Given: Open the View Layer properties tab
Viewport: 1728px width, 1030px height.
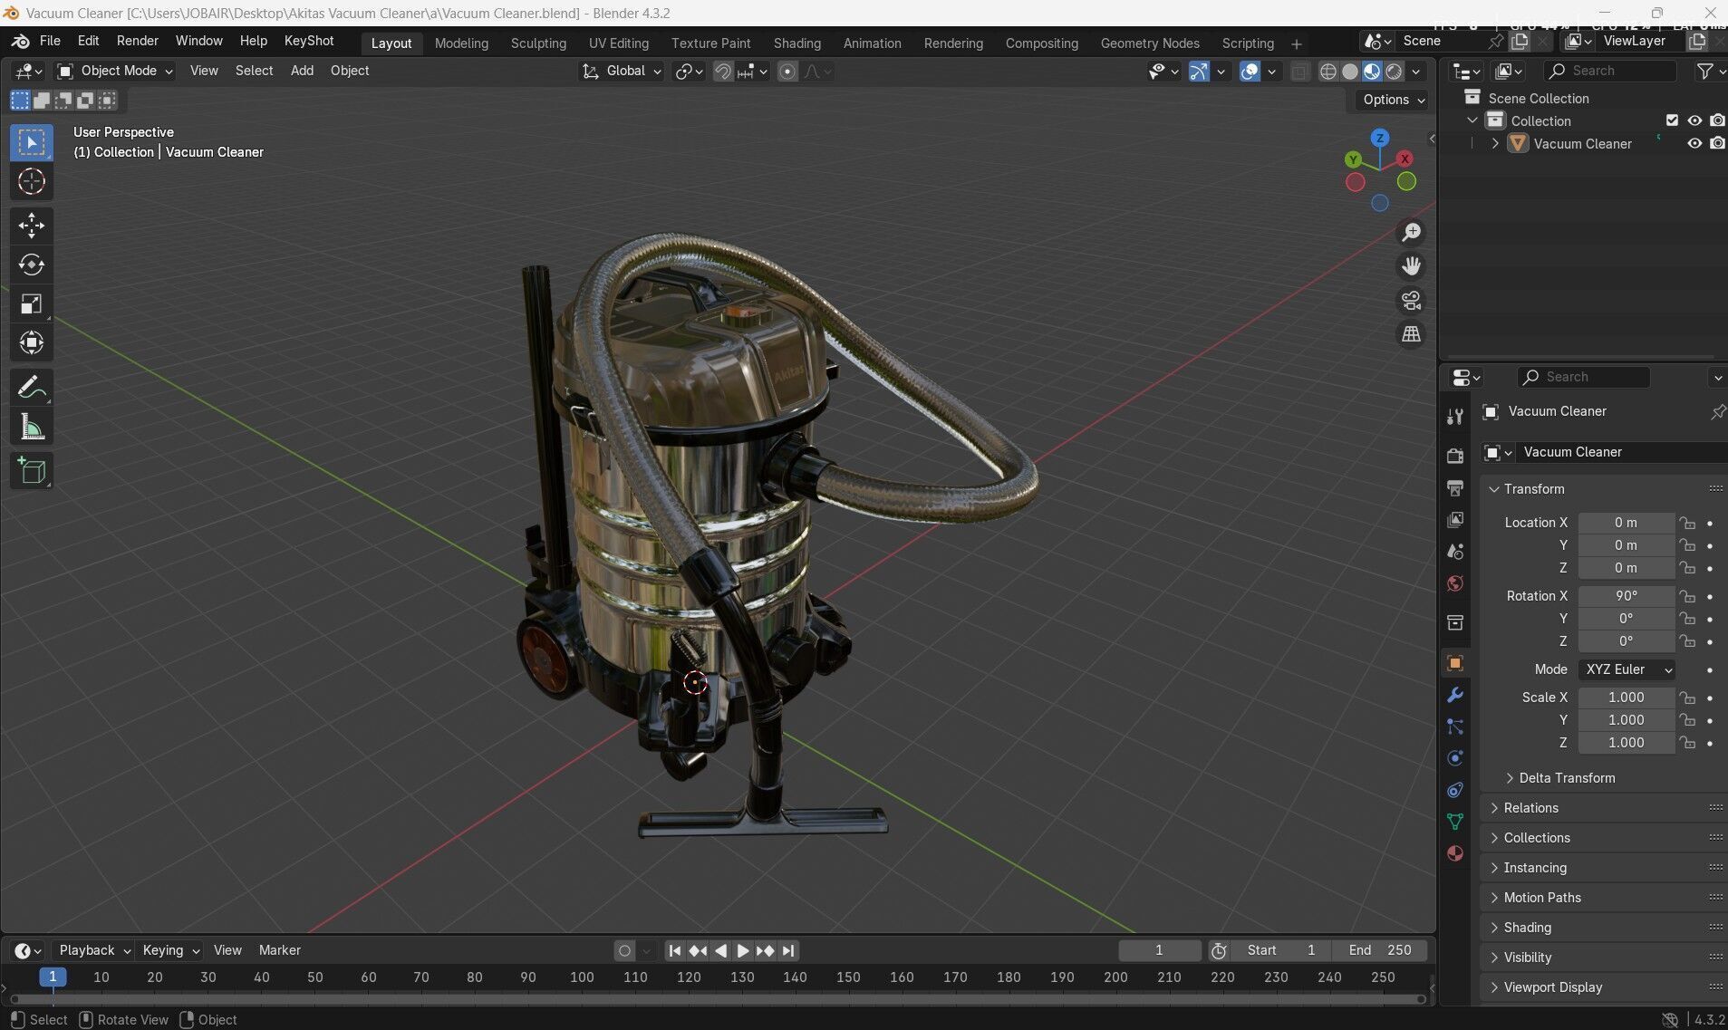Looking at the screenshot, I should [1455, 519].
